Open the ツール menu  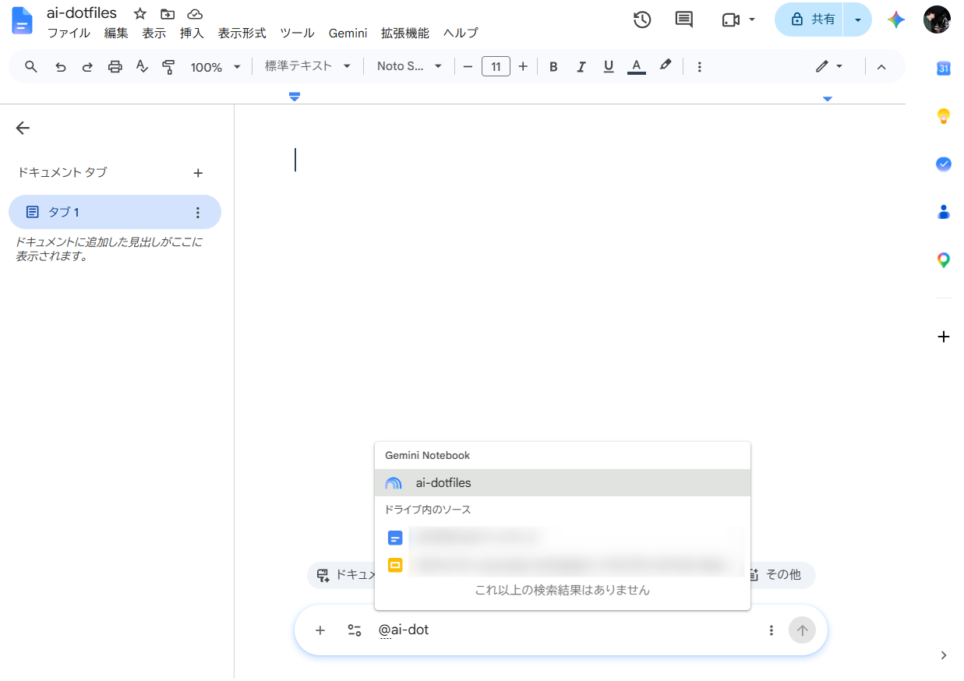[297, 34]
